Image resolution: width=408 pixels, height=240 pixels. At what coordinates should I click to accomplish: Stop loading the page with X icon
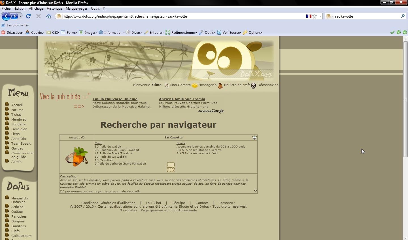(39, 16)
